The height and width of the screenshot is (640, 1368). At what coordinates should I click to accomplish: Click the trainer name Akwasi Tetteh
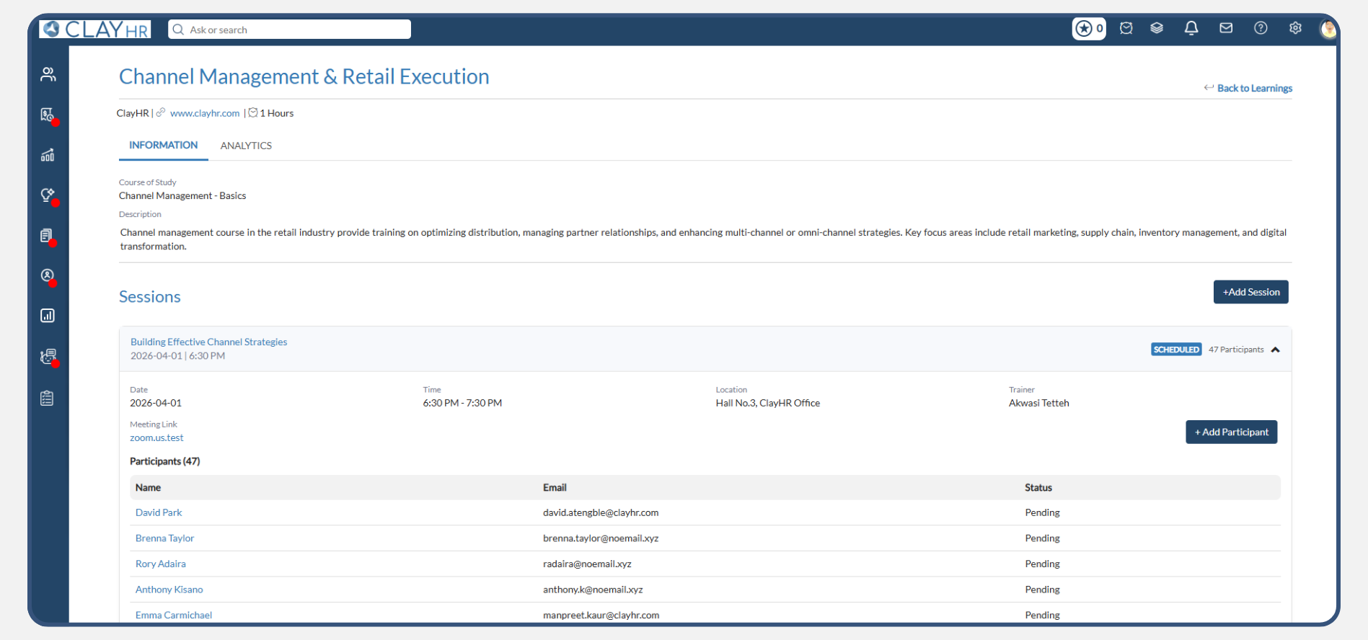[1038, 403]
